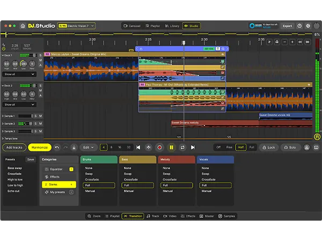
Task: Zoom out the timeline with minus
Action: pyautogui.click(x=284, y=42)
